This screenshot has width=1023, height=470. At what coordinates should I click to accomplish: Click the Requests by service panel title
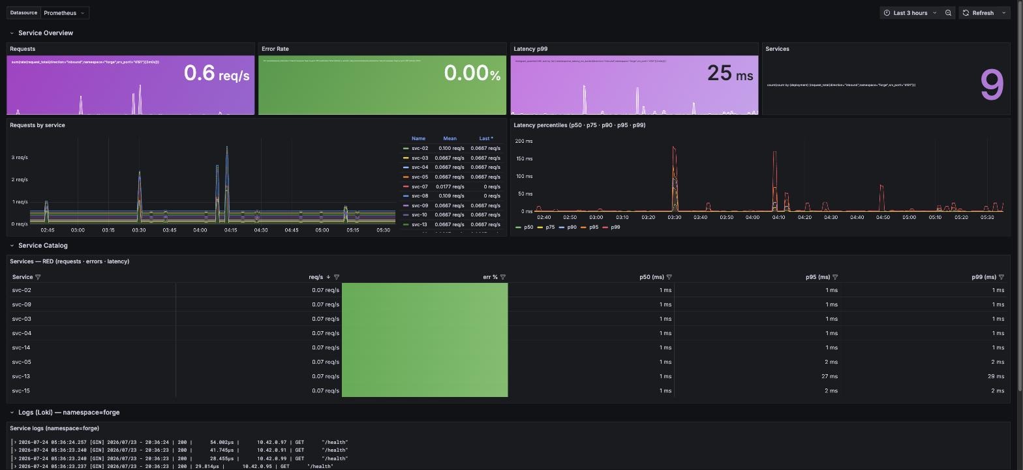point(37,125)
